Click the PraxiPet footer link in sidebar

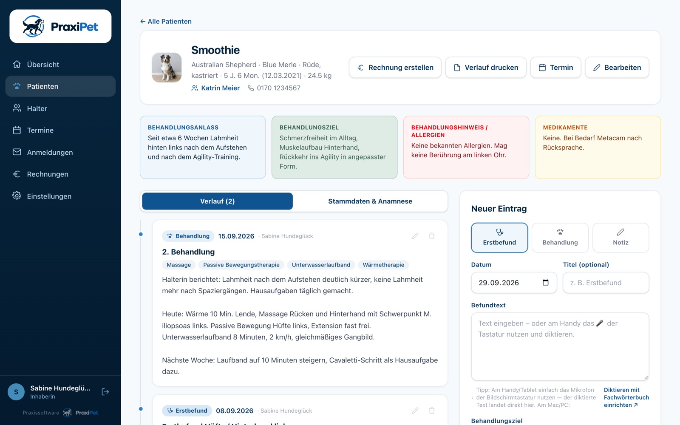pos(81,413)
